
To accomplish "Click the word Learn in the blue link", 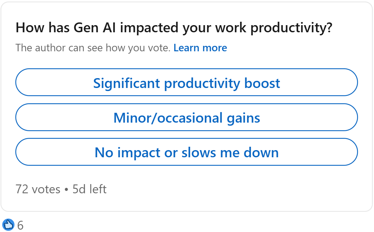I will (x=186, y=48).
